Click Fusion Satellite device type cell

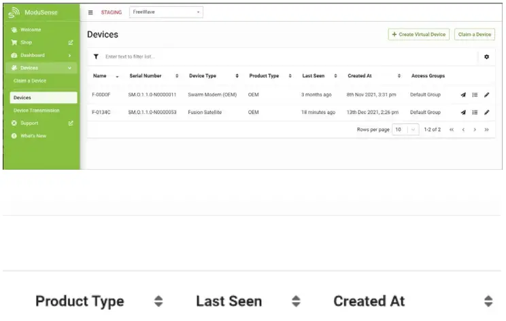point(205,112)
